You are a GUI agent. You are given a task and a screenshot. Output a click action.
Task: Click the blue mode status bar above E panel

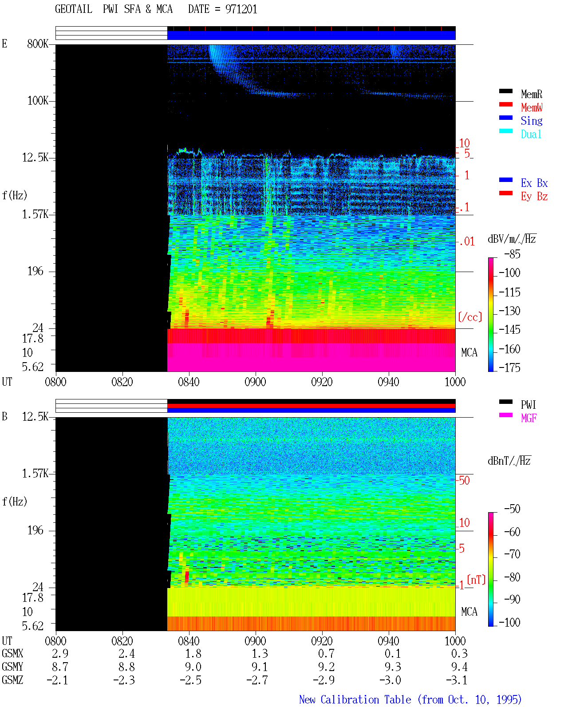tap(311, 35)
